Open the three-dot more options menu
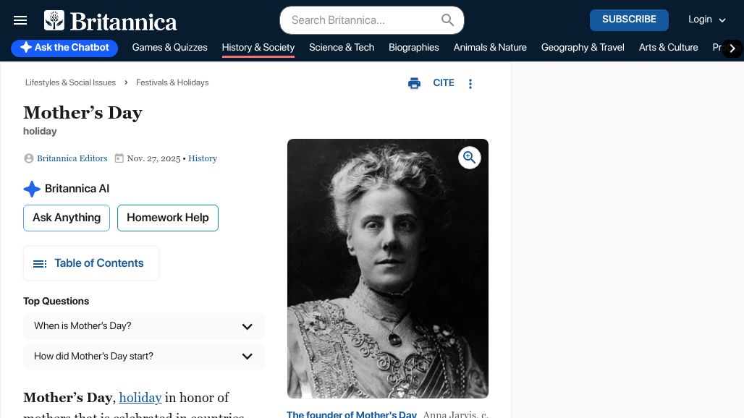744x418 pixels. [470, 84]
